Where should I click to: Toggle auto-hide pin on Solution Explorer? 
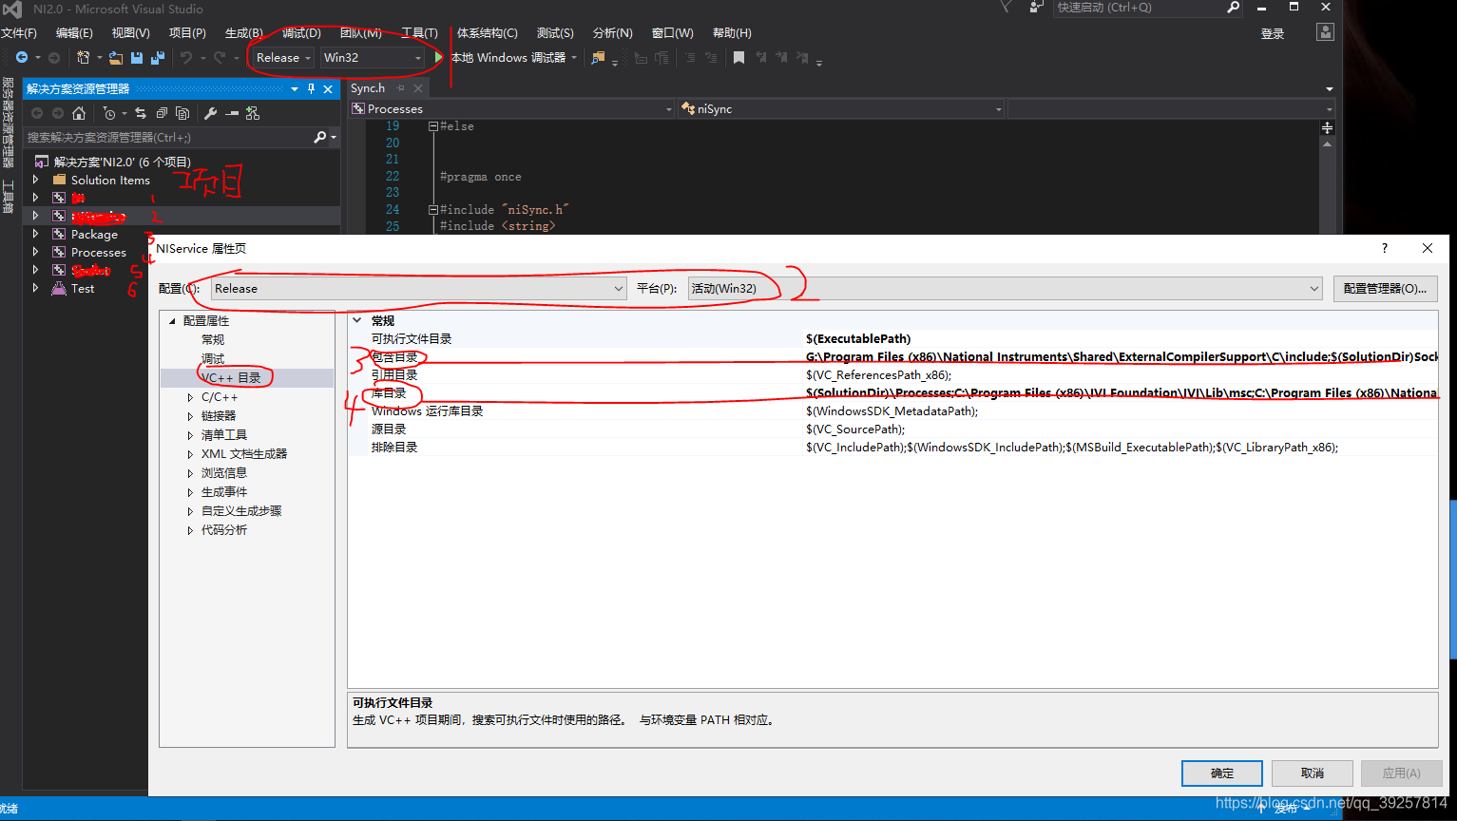pos(311,88)
